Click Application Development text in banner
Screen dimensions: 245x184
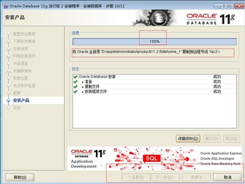coord(84,164)
